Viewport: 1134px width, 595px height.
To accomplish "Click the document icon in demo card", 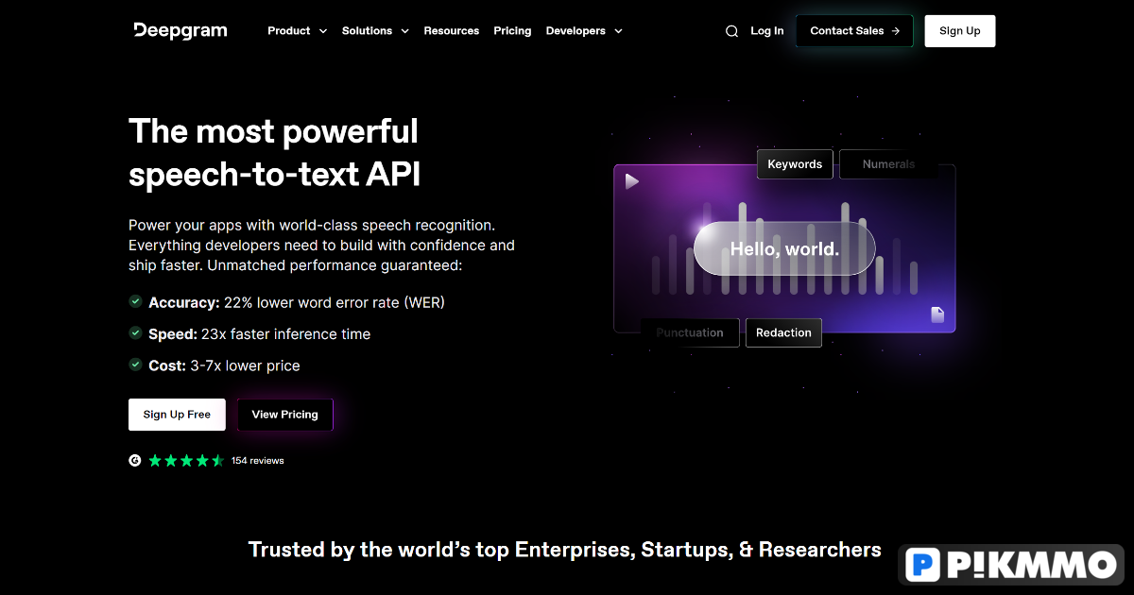I will pos(937,314).
